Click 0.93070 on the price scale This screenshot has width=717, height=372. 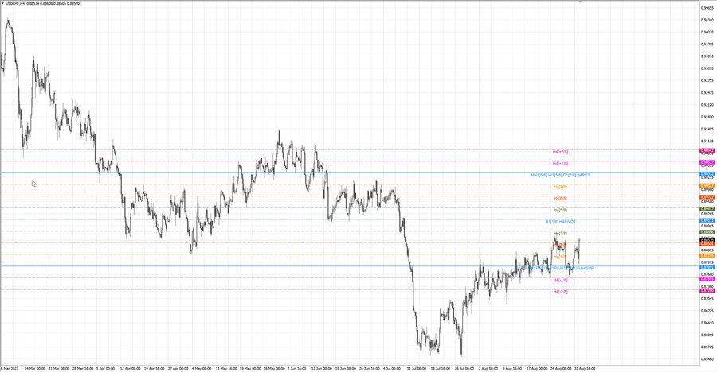(707, 68)
